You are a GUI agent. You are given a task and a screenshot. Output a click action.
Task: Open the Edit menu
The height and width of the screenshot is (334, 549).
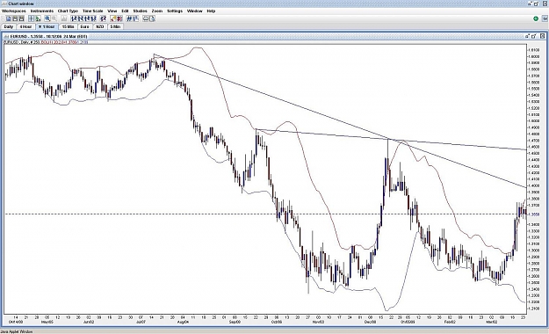click(x=125, y=11)
